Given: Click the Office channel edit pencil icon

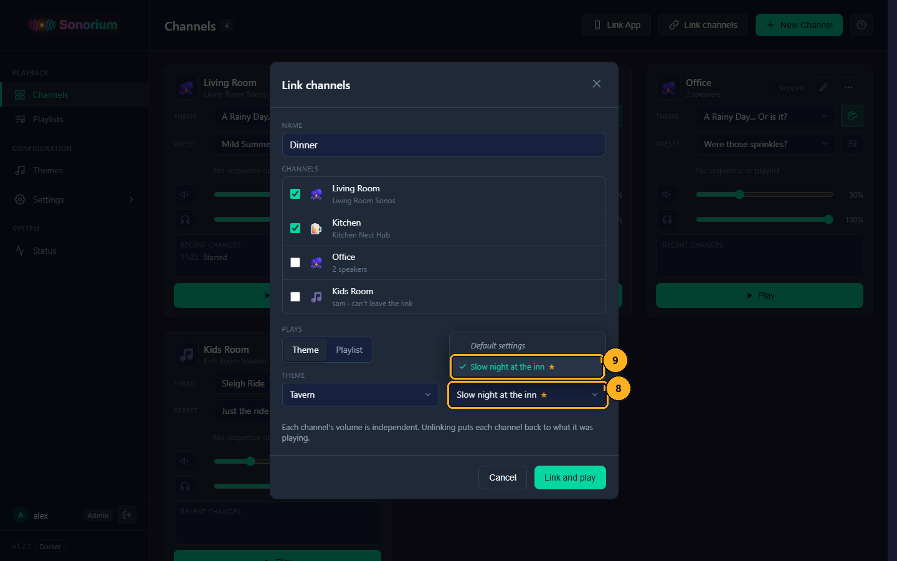Looking at the screenshot, I should (823, 87).
